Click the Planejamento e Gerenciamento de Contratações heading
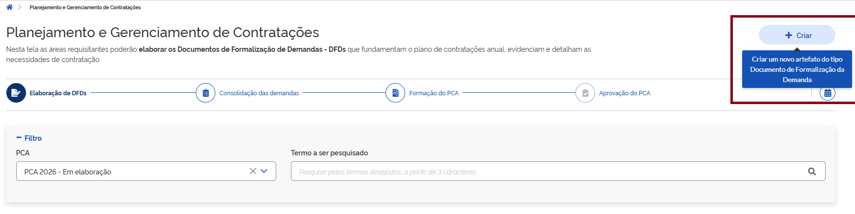Screen dimensions: 855x214 162,32
